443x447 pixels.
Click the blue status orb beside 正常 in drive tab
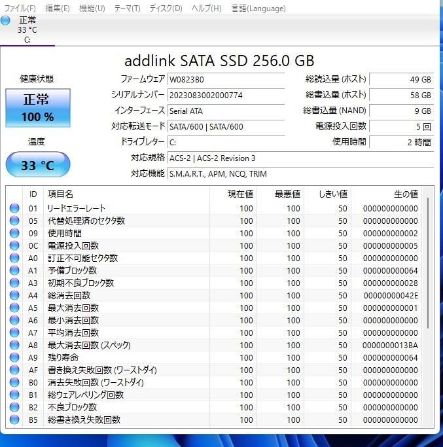[x=5, y=20]
